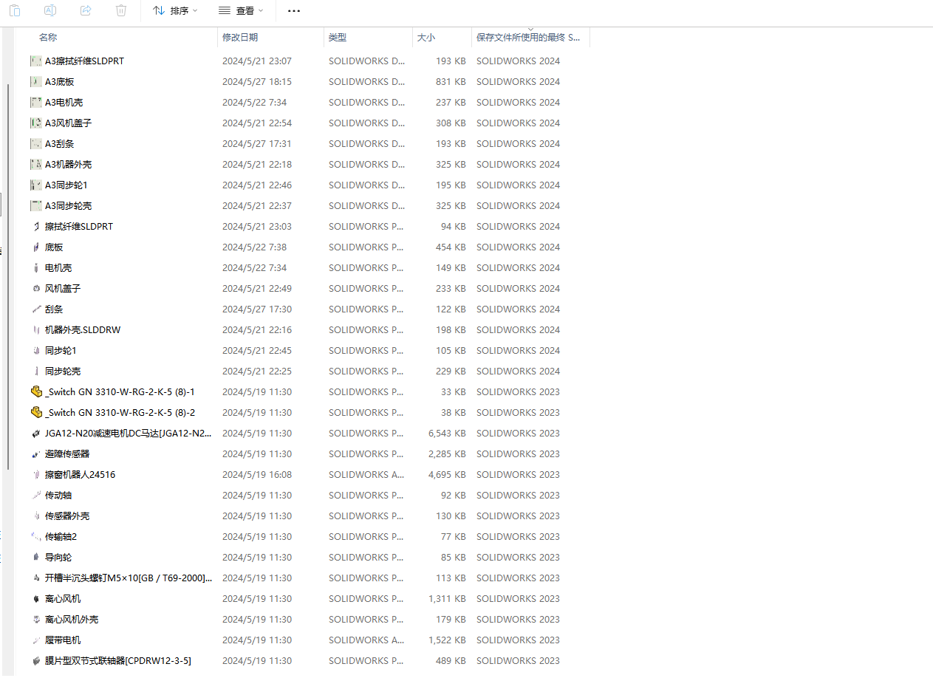Click the Share toolbar icon
The image size is (933, 695).
pos(86,10)
